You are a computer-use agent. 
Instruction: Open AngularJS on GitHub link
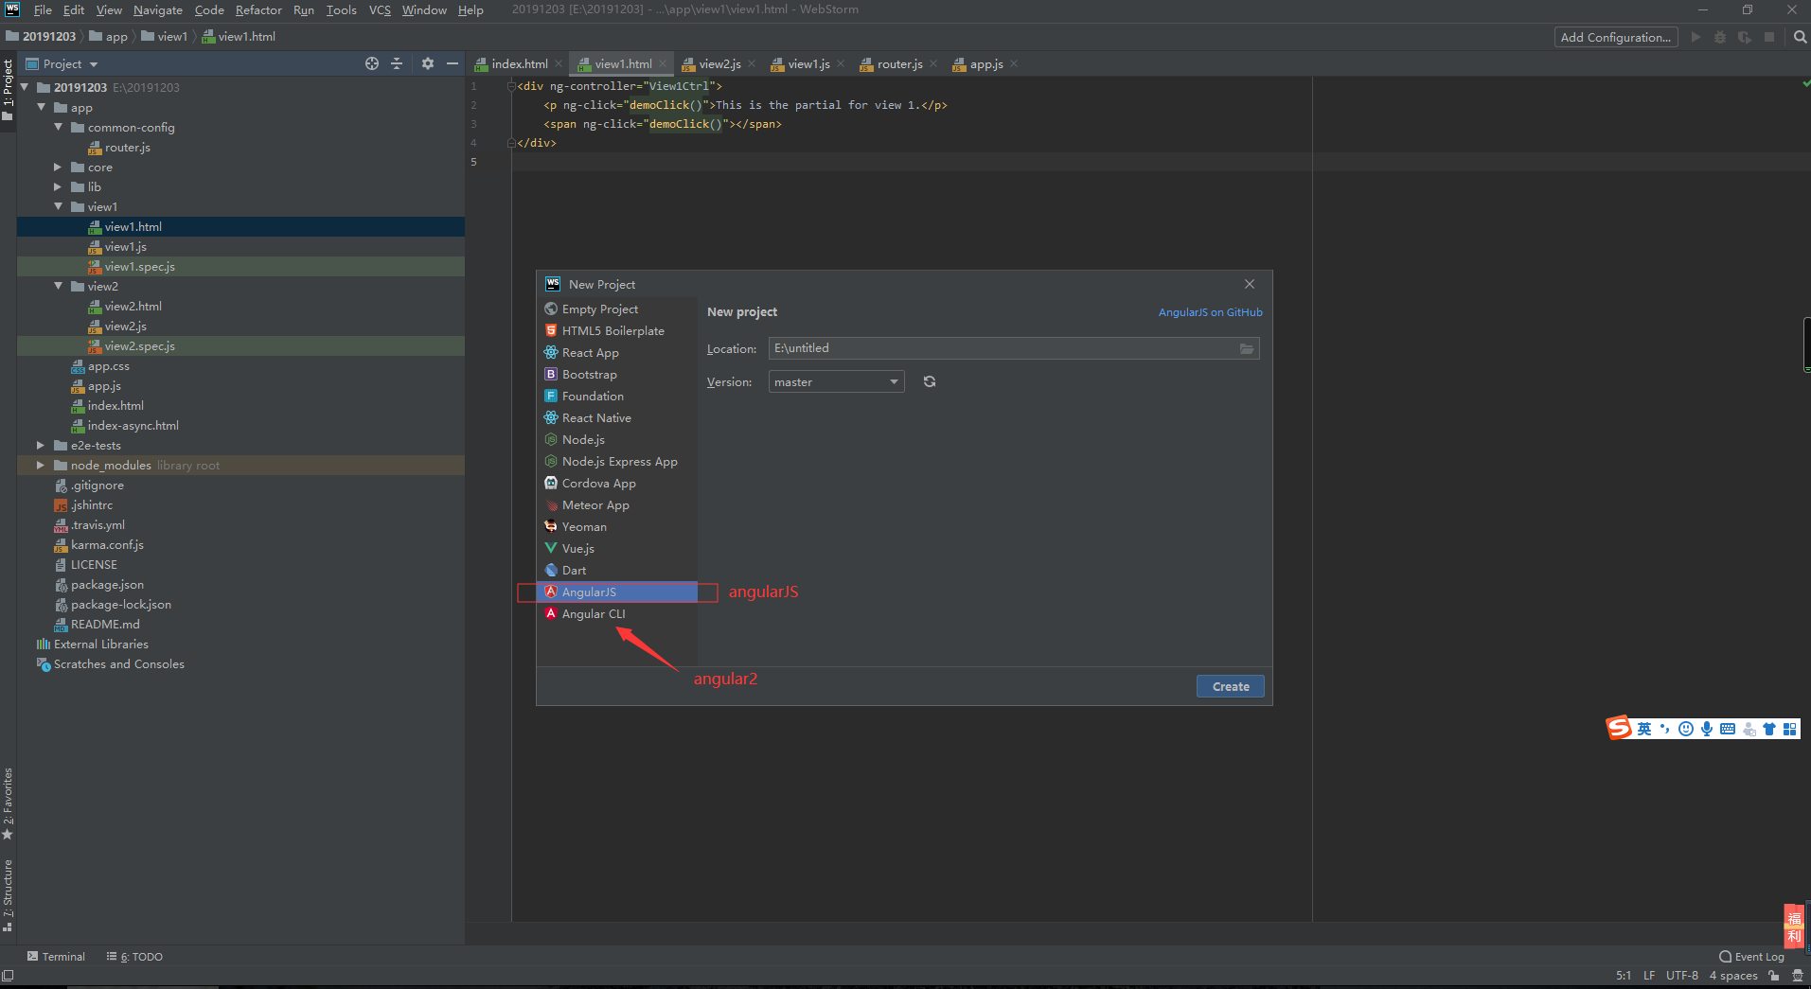click(x=1210, y=312)
